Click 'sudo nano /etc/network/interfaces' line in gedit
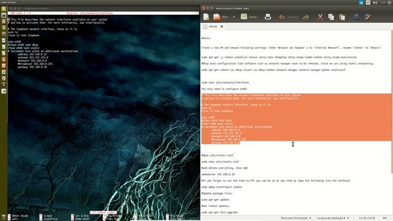393x221 pixels. point(225,82)
